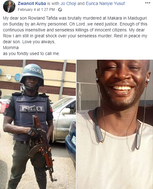The height and width of the screenshot is (189, 153).
Task: Visit Zwancit Kuba's profile via name link
Action: pos(32,3)
